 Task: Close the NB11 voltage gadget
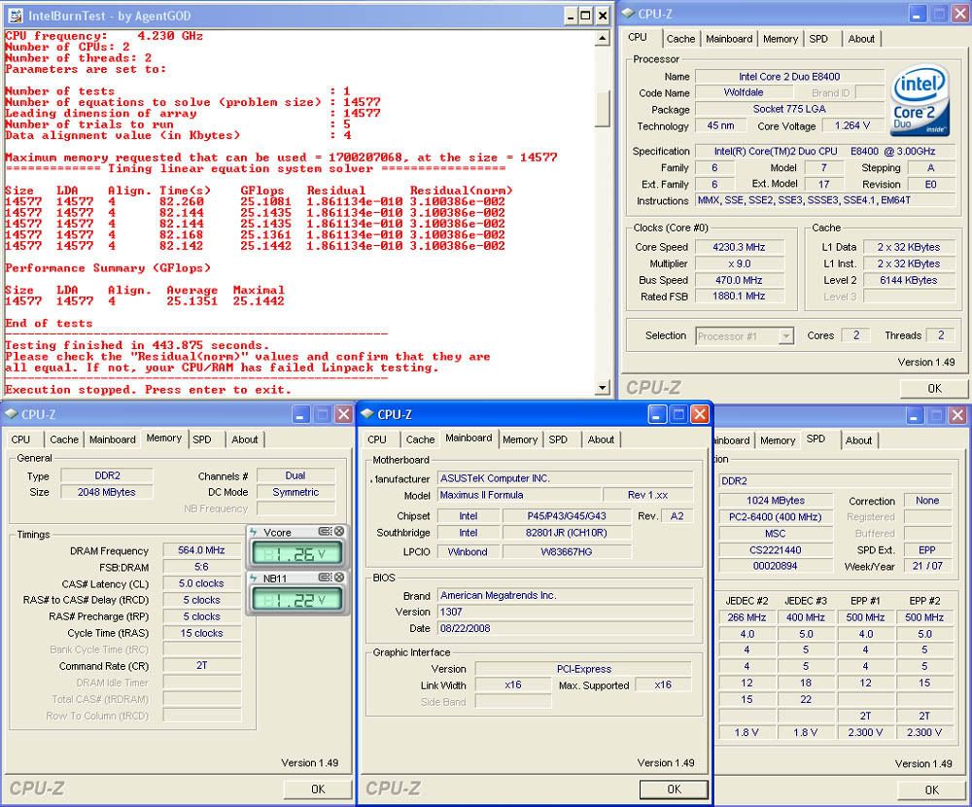click(339, 577)
